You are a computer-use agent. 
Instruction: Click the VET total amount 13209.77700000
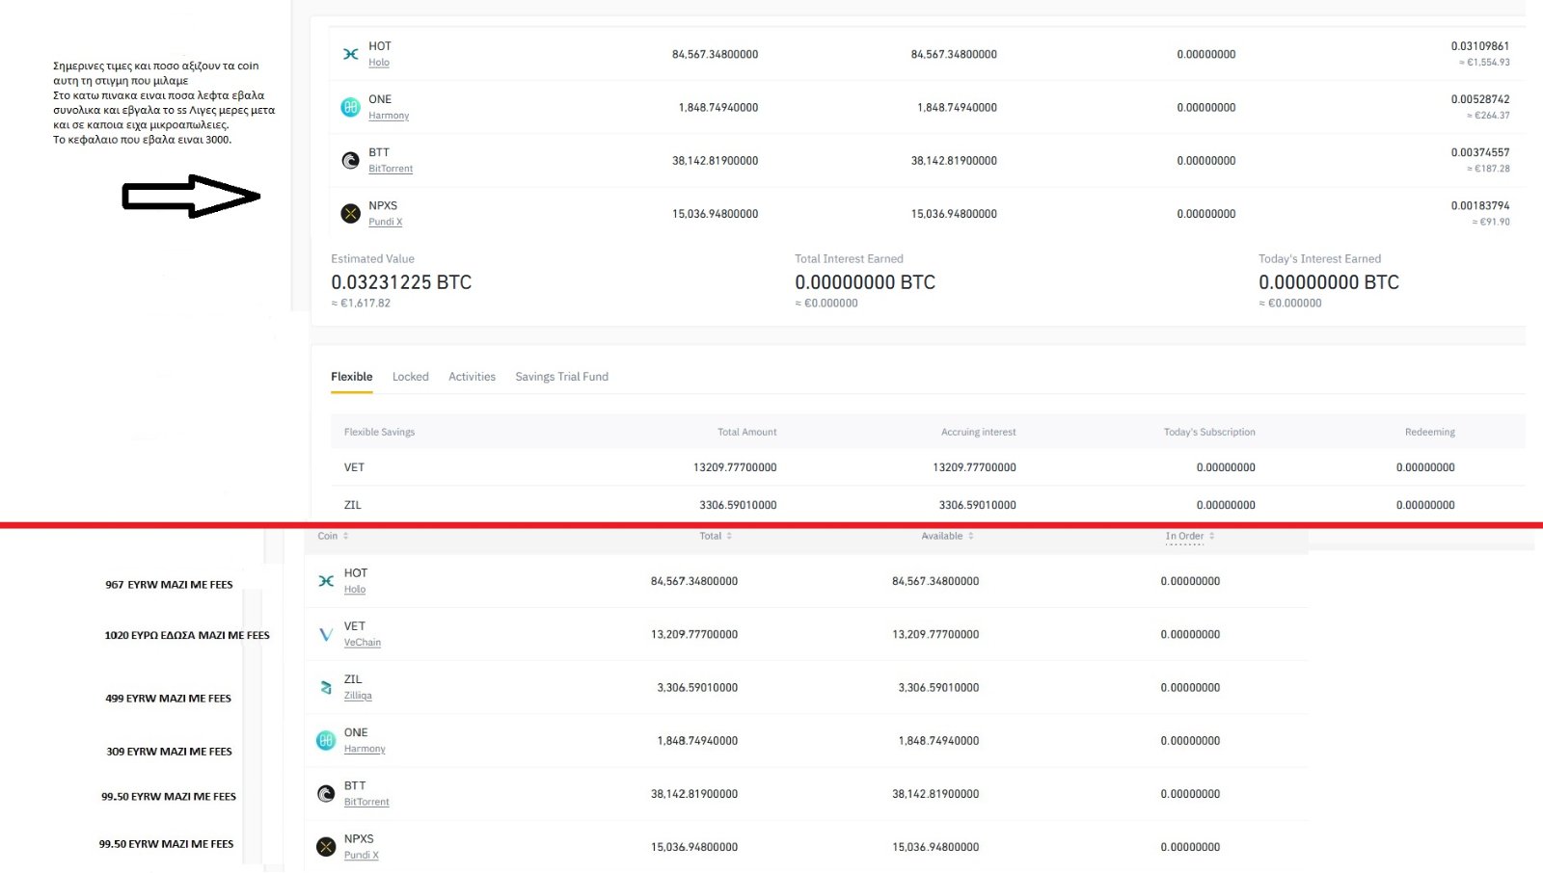(x=735, y=467)
